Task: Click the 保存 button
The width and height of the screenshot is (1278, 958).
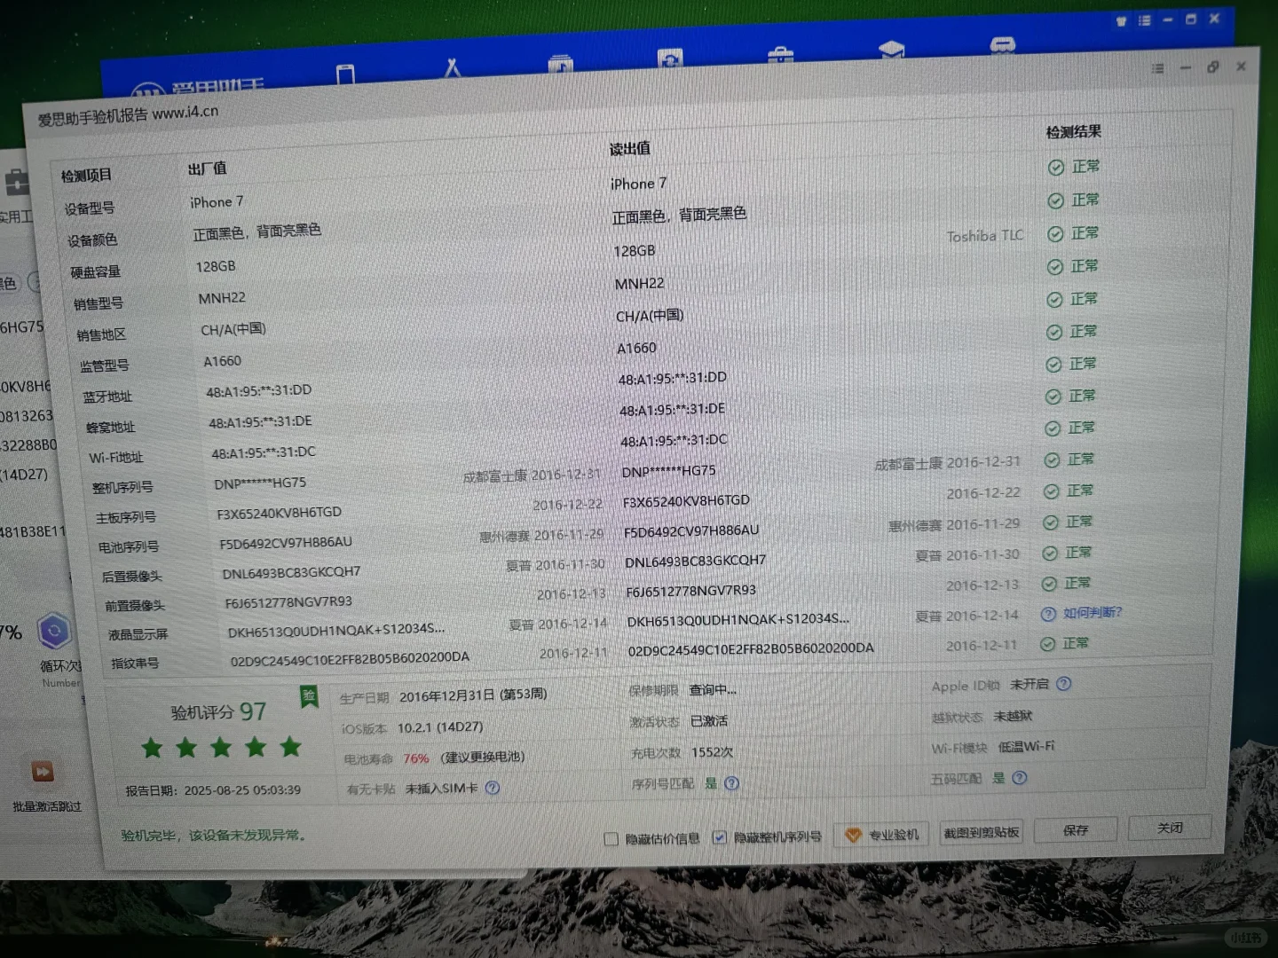Action: [x=1075, y=830]
